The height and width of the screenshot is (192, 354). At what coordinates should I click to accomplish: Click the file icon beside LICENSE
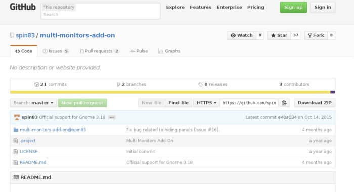pyautogui.click(x=16, y=152)
